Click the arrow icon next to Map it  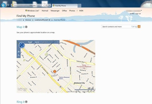tap(26, 27)
